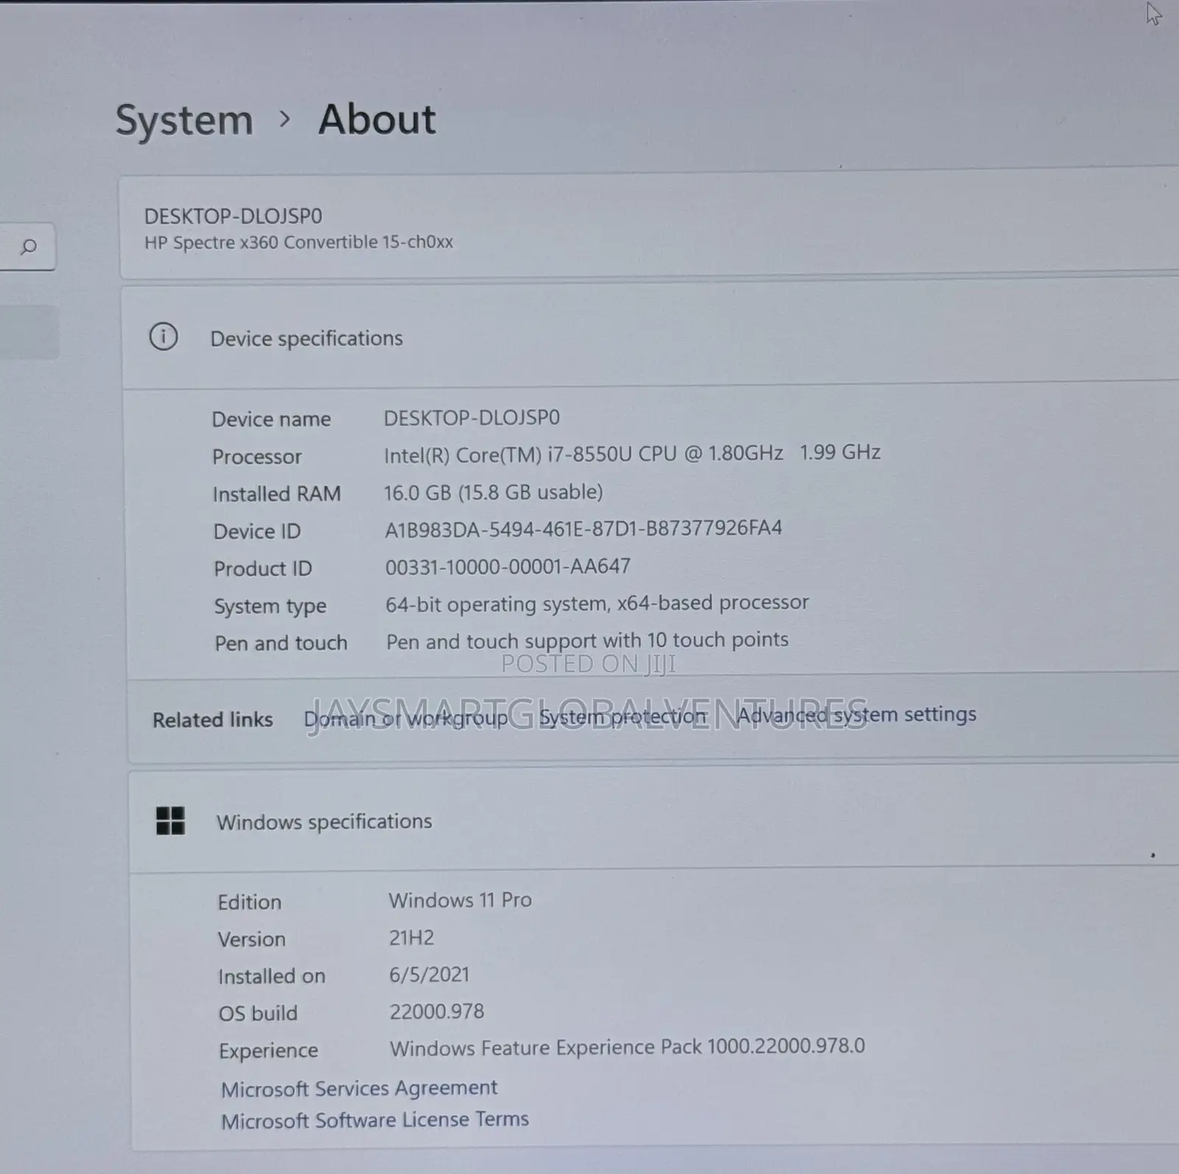
Task: Select the Windows 11 Pro edition value
Action: 461,900
